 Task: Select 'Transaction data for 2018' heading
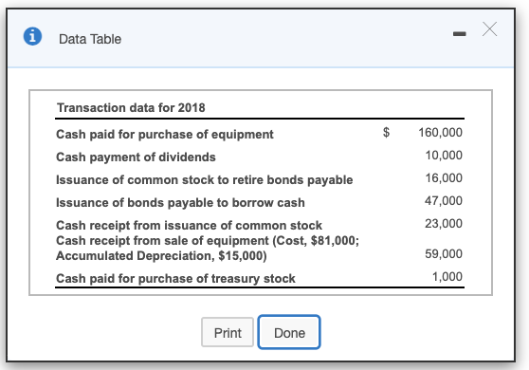coord(131,108)
